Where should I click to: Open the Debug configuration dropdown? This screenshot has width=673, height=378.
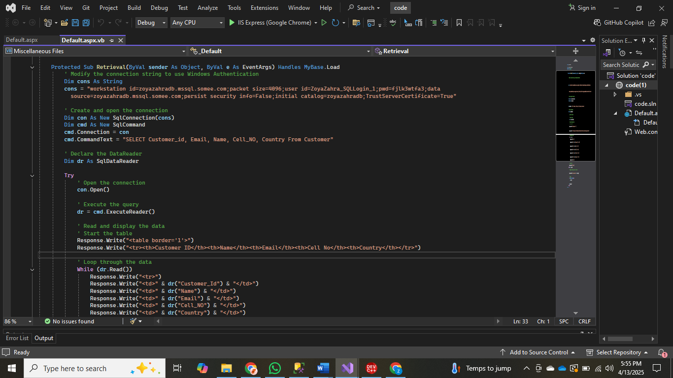coord(151,23)
